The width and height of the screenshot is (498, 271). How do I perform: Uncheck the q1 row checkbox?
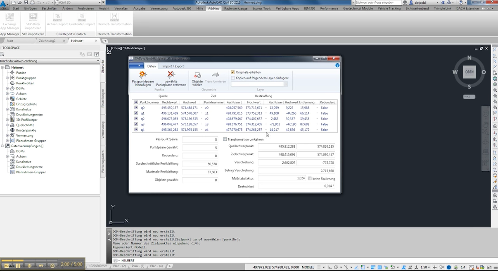pyautogui.click(x=136, y=113)
